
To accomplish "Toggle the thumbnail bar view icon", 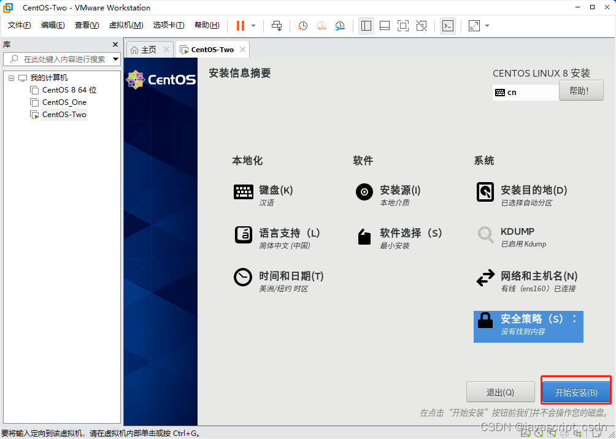I will pos(385,26).
